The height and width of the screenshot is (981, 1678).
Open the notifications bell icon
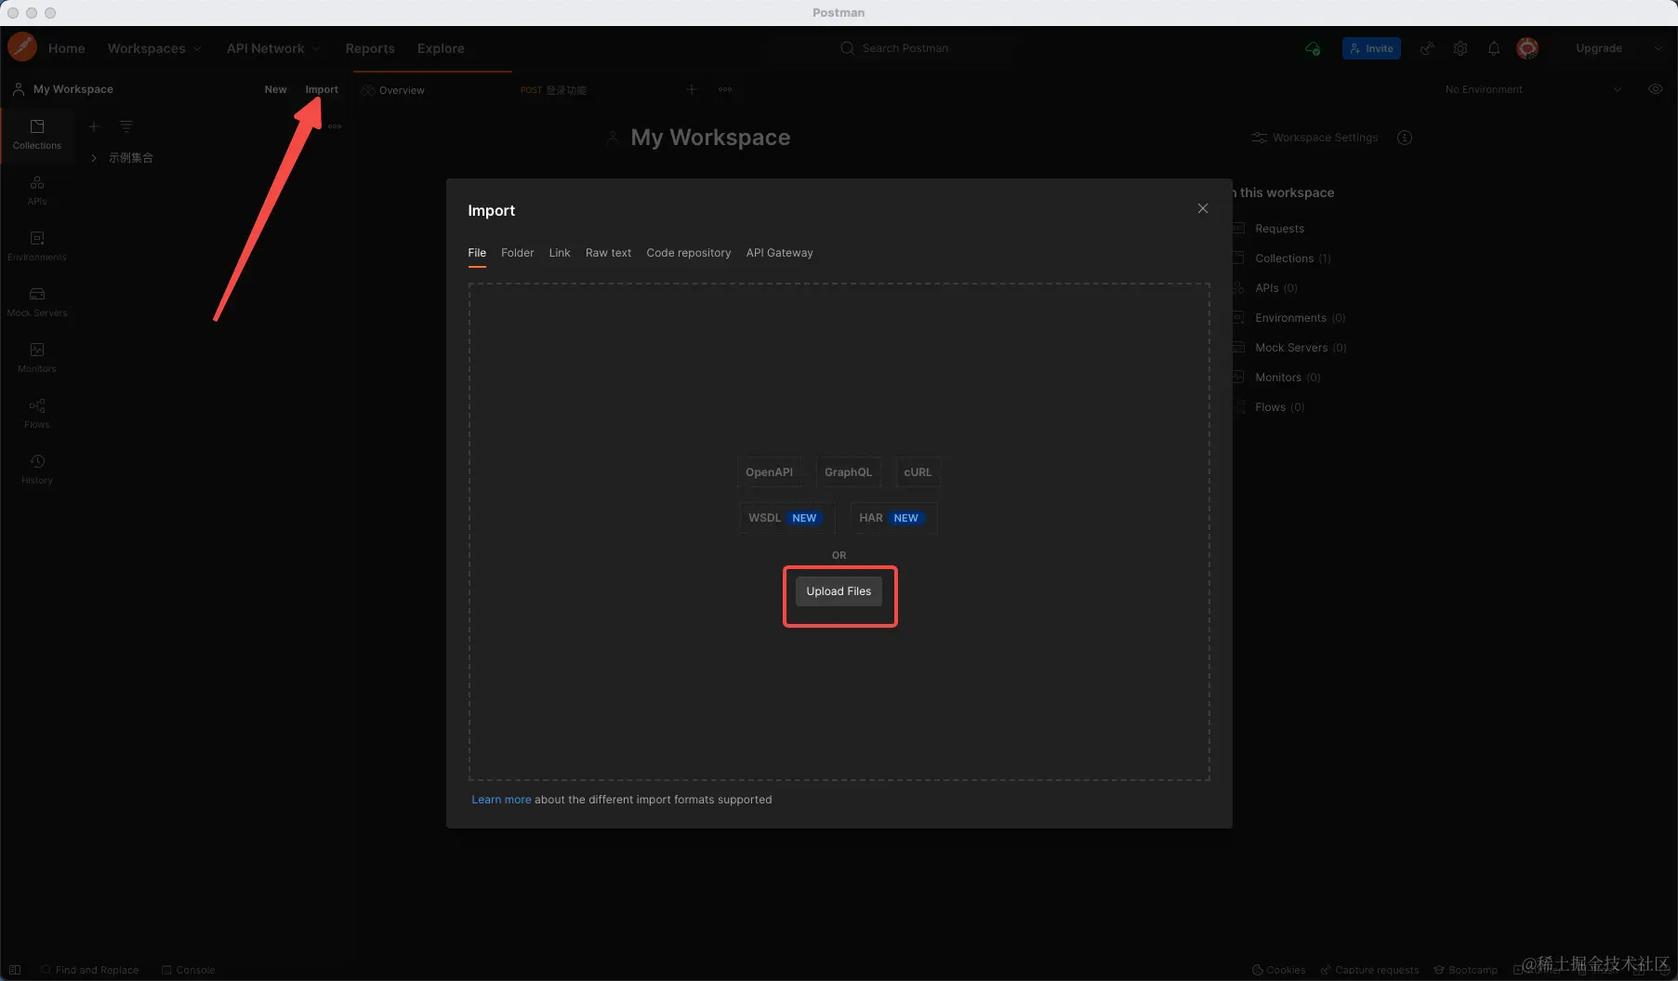pyautogui.click(x=1494, y=48)
